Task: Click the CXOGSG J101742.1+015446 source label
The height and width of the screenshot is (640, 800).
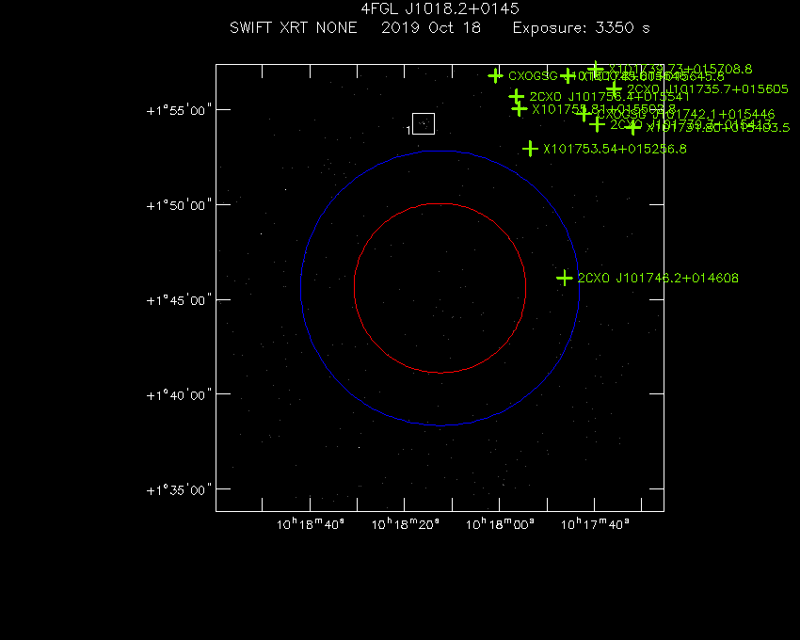Action: pyautogui.click(x=686, y=114)
